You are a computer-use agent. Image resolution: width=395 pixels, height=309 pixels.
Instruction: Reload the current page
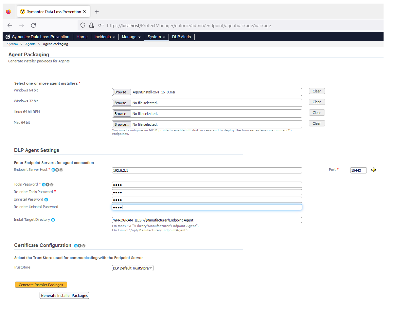[x=33, y=25]
